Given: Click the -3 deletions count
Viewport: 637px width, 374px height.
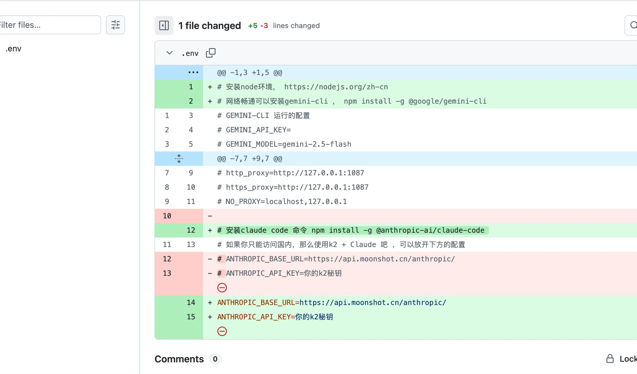Looking at the screenshot, I should (264, 26).
